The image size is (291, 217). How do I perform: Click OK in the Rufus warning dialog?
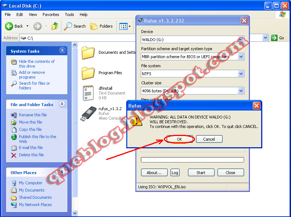(179, 139)
